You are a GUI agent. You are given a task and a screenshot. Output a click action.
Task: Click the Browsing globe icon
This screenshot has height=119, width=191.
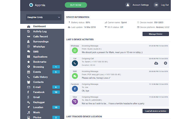click(29, 67)
